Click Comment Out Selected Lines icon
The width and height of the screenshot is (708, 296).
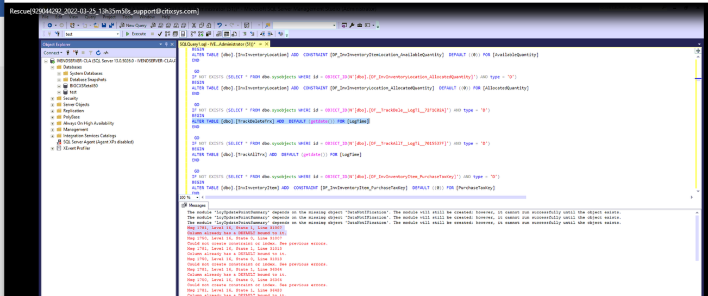(245, 34)
